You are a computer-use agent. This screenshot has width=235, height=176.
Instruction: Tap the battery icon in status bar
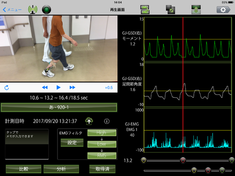(x=231, y=2)
